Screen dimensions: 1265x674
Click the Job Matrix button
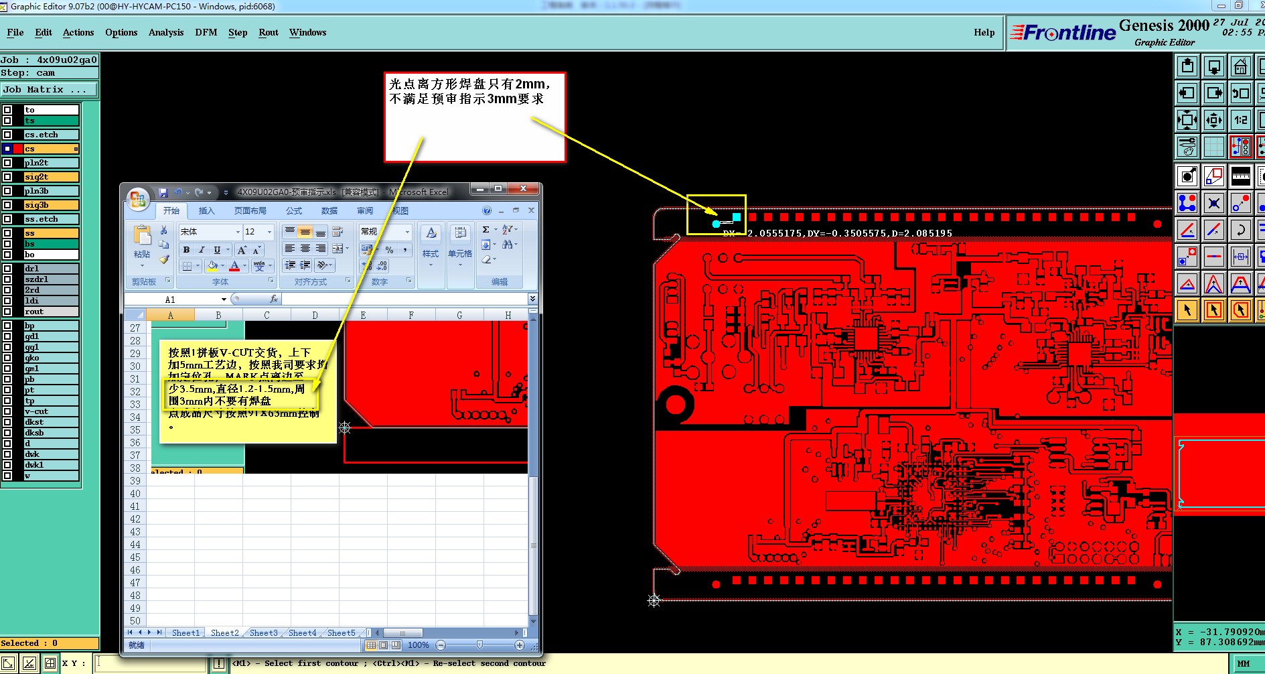point(49,89)
